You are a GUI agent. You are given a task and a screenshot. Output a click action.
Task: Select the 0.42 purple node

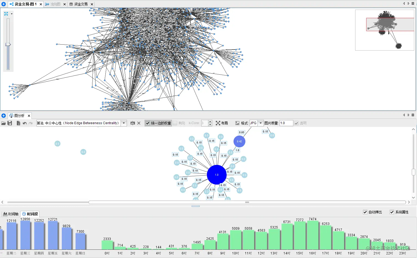coord(239,141)
